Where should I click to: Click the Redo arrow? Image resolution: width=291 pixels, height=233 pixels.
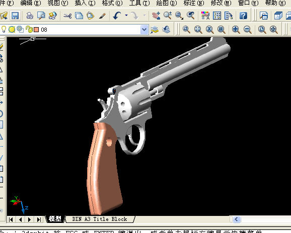pyautogui.click(x=135, y=16)
